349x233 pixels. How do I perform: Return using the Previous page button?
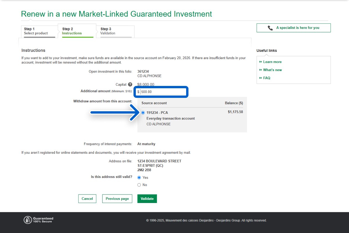coord(117,199)
